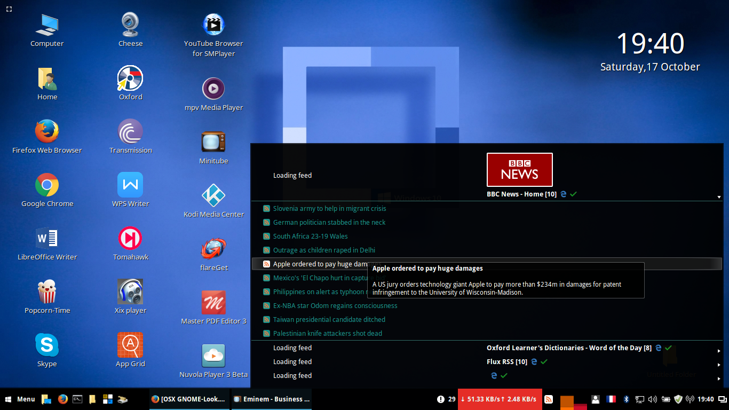Viewport: 729px width, 410px height.
Task: Open the Home folder desktop icon
Action: (x=47, y=84)
